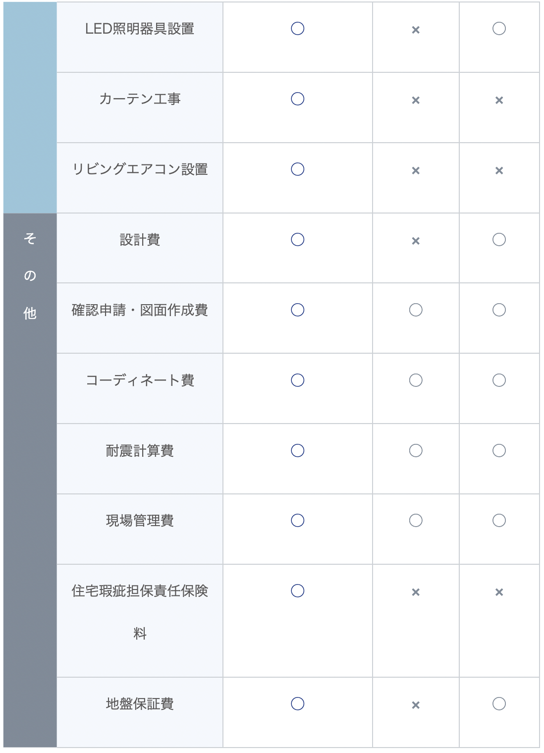Click the blue circle in 耐震計算費 row
The image size is (544, 753).
(297, 451)
